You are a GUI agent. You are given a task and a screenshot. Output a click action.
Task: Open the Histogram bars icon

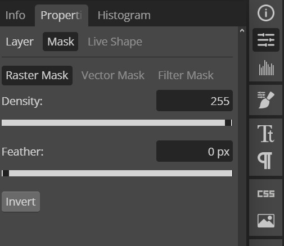(266, 68)
